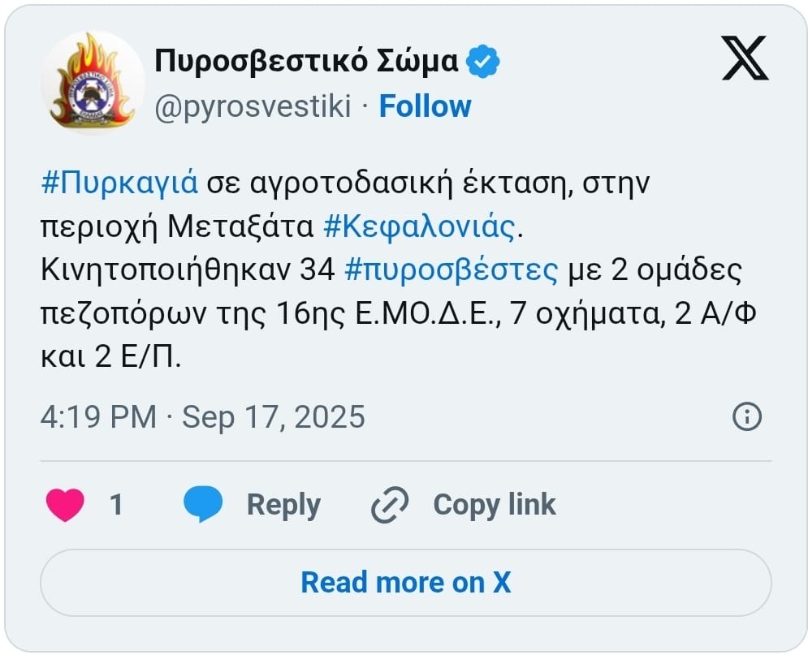Follow the pyrosvestiki account
The height and width of the screenshot is (655, 808).
pos(425,106)
